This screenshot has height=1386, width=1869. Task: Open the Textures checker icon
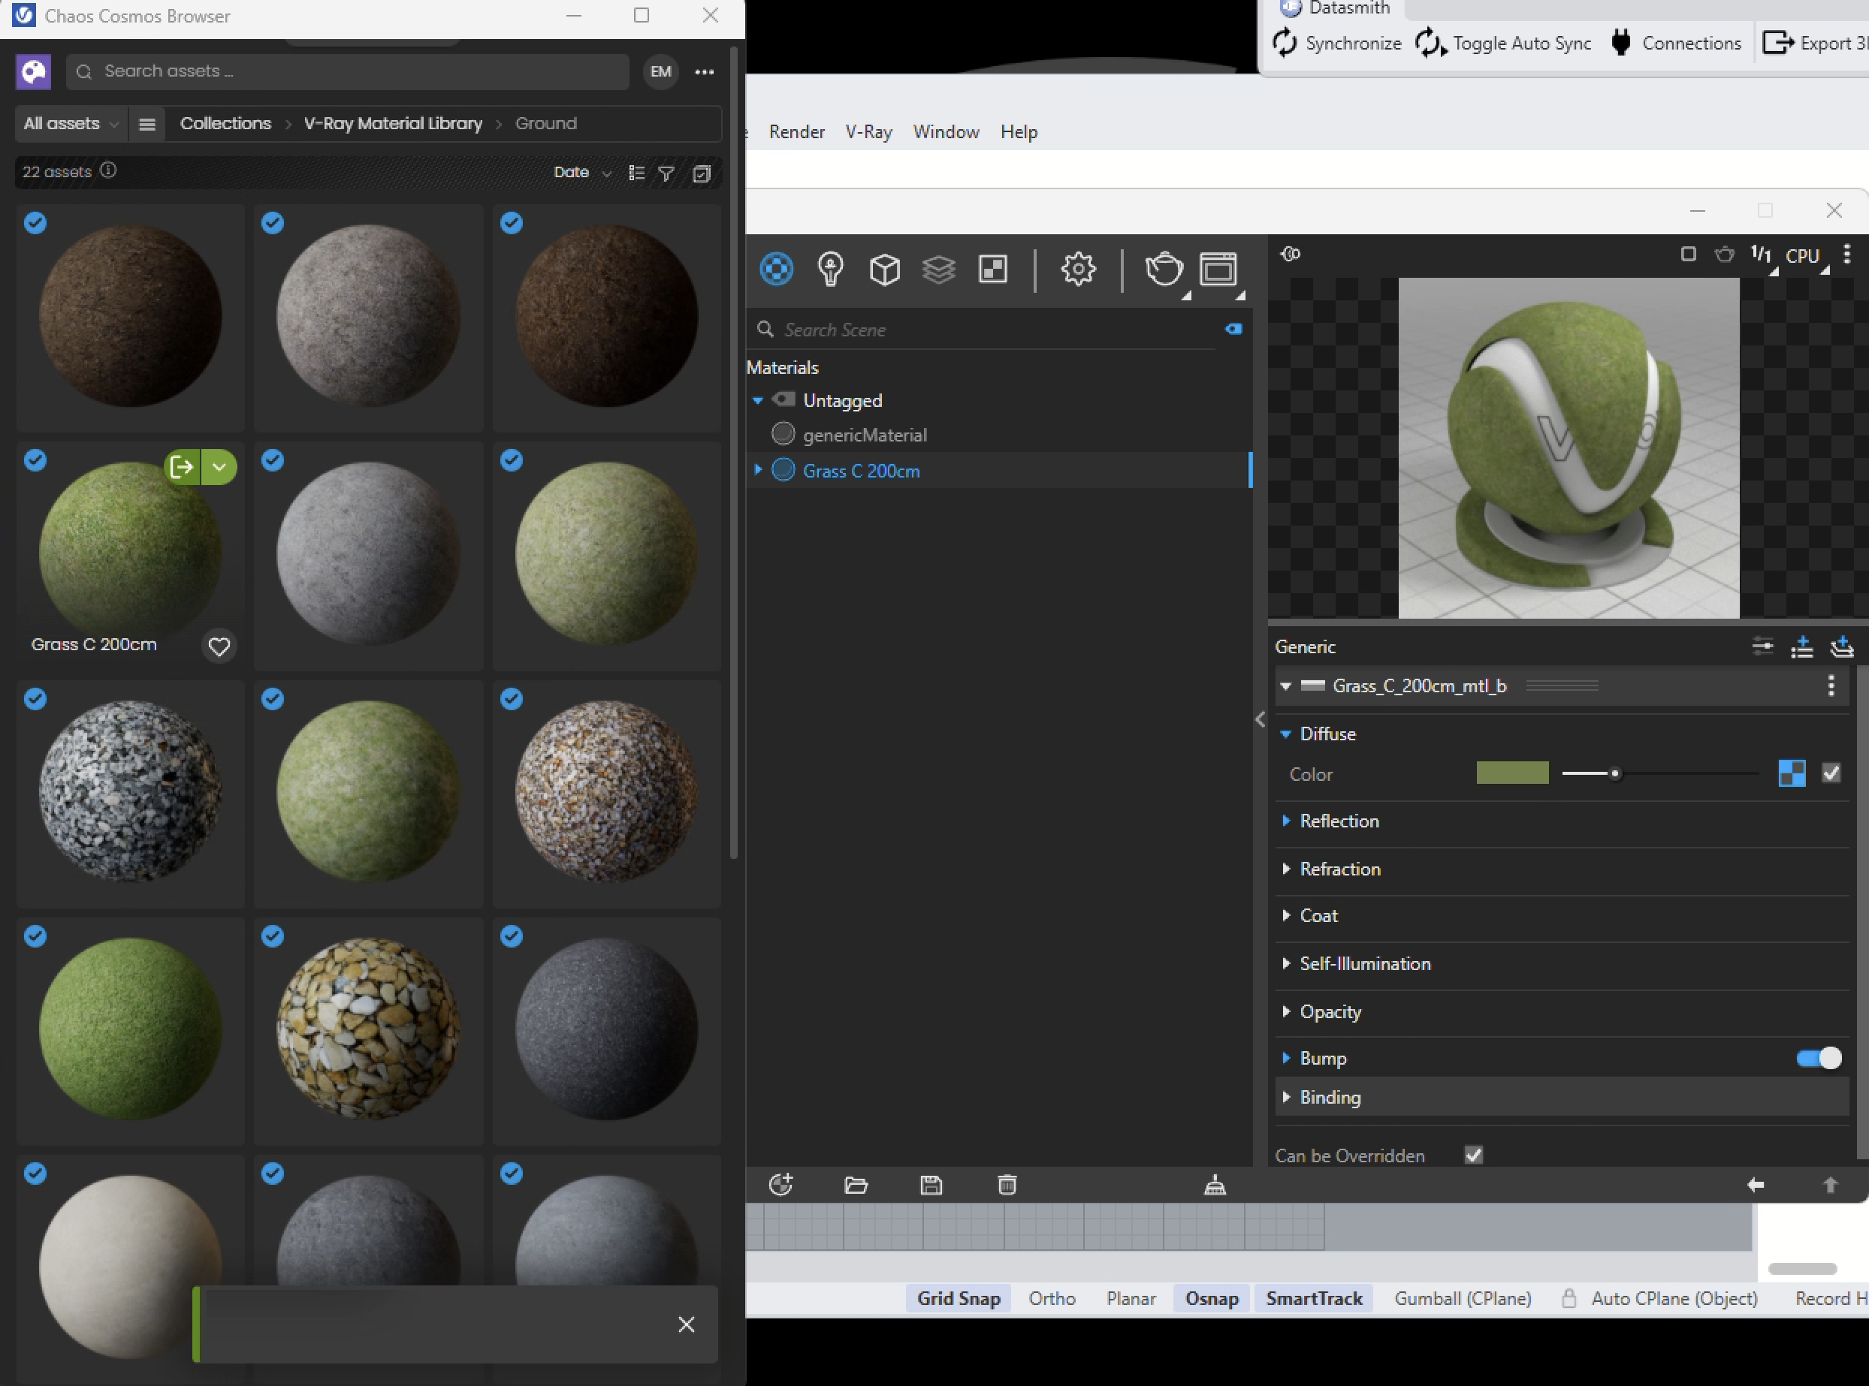(x=993, y=270)
